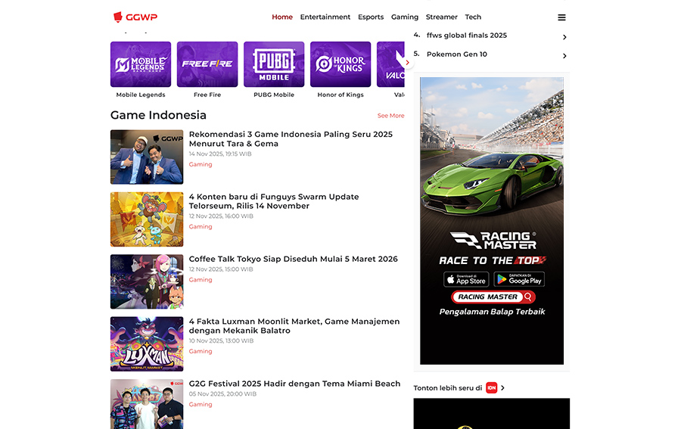681x429 pixels.
Task: Select the Free Fire game icon
Action: pos(207,64)
